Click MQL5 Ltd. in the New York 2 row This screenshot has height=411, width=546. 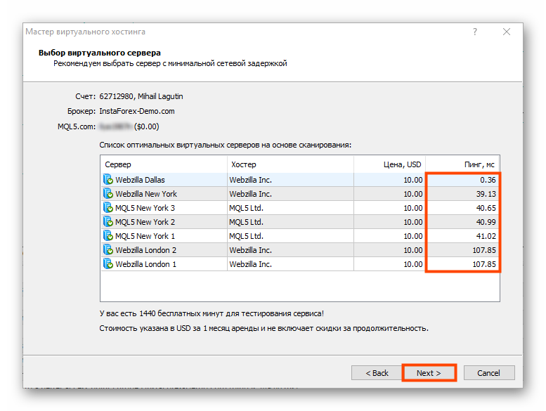click(x=246, y=222)
